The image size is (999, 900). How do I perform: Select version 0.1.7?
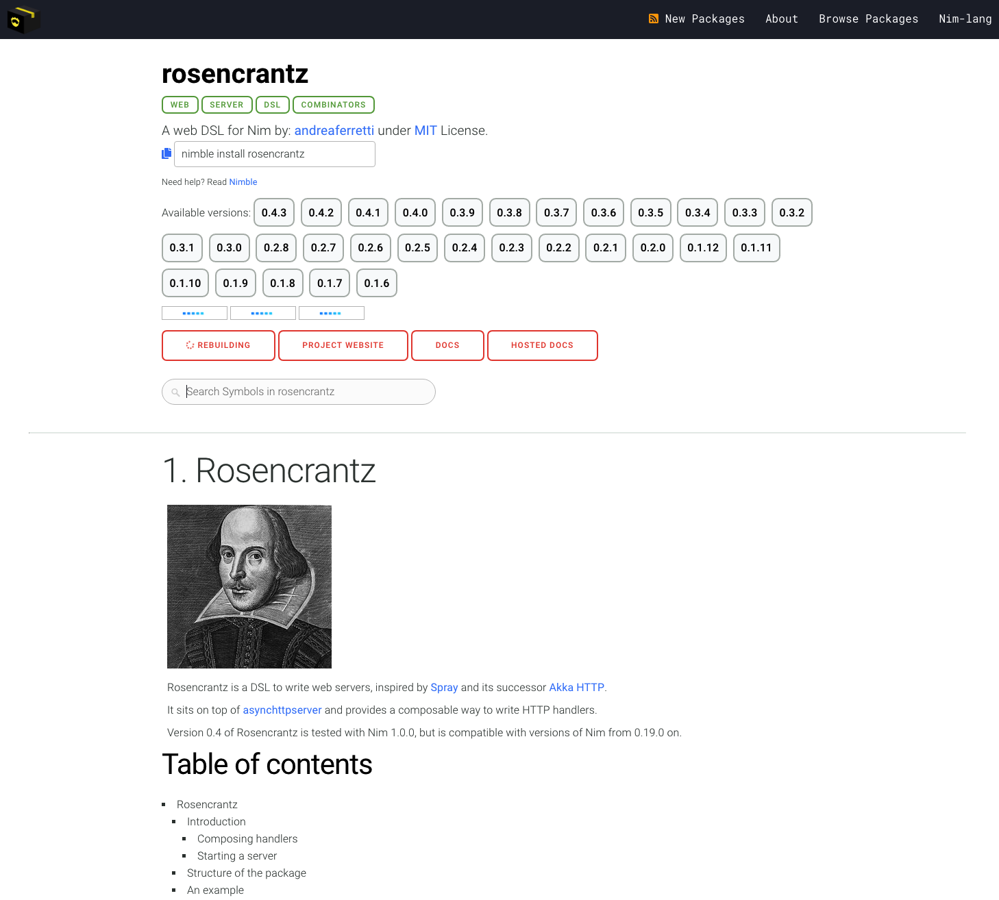click(x=330, y=283)
